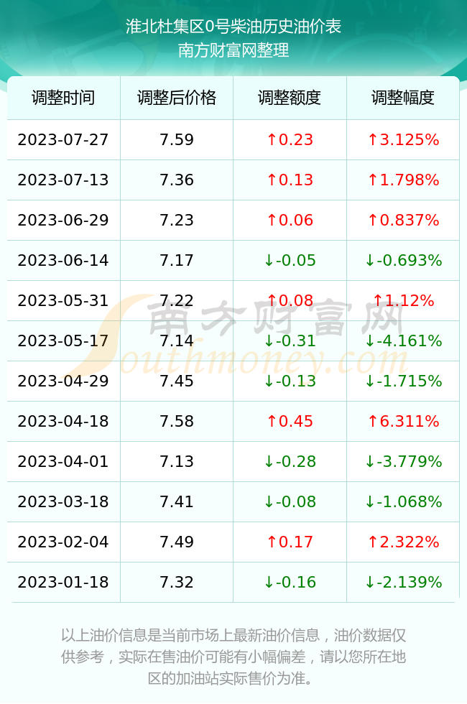The image size is (467, 704).
Task: Select the ↑6.311% percentage cell
Action: coord(403,421)
